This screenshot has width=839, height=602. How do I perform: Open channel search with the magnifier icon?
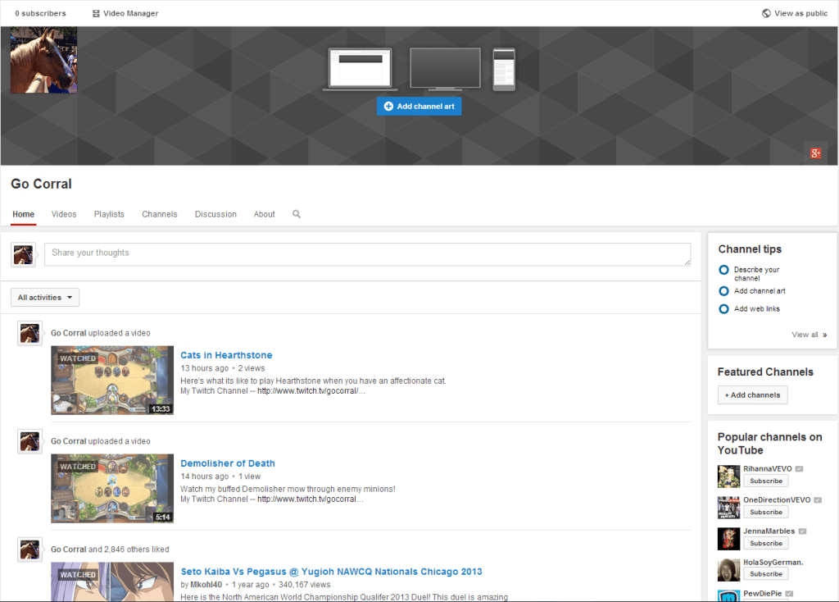point(296,214)
